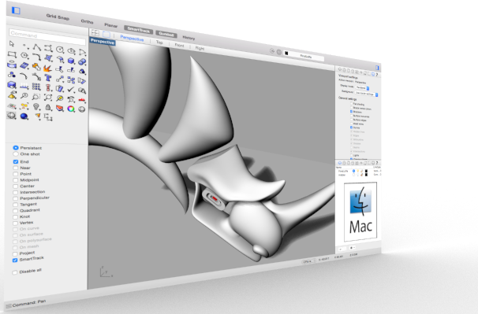Select the One shot radio option
Viewport: 478px width, 314px height.
tap(16, 154)
